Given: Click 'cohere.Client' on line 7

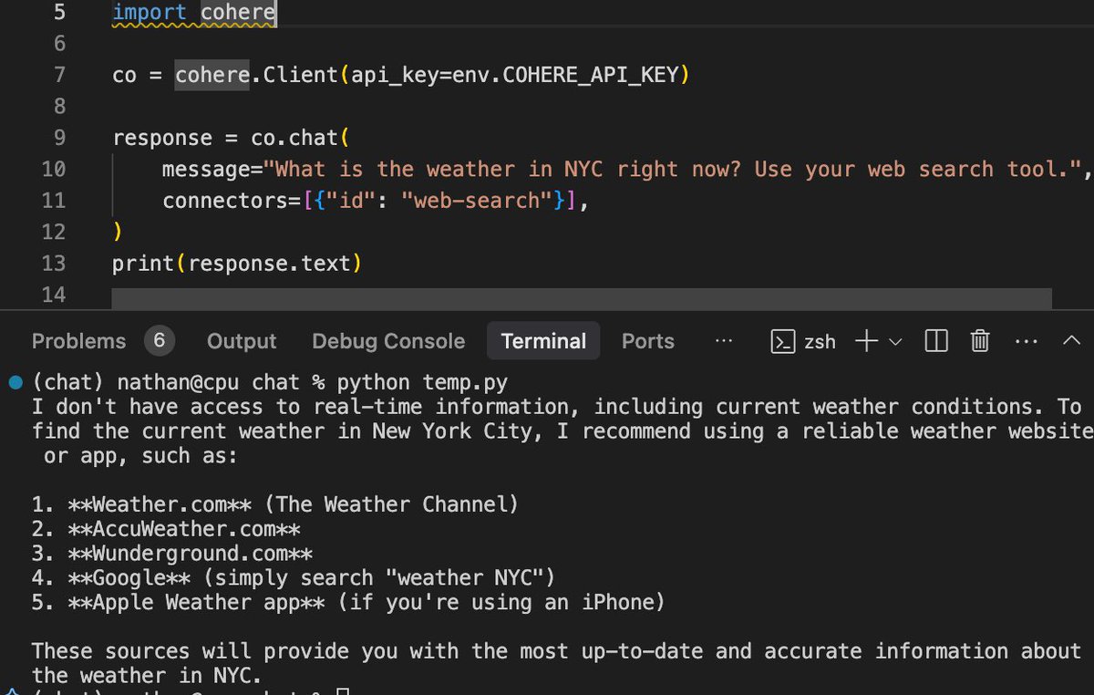Looking at the screenshot, I should click(256, 75).
